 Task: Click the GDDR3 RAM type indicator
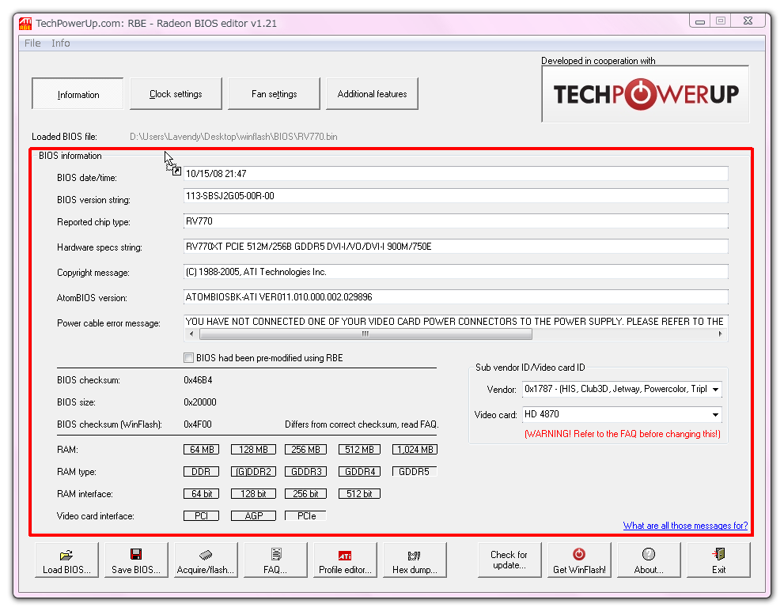[x=306, y=472]
